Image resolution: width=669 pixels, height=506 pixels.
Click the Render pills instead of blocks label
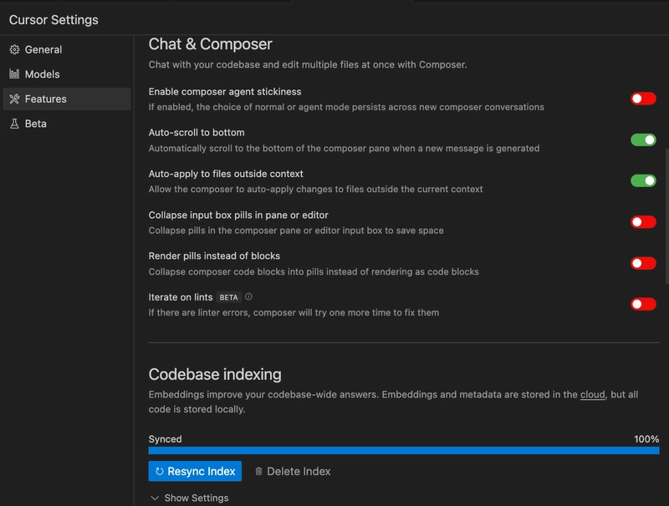point(214,256)
